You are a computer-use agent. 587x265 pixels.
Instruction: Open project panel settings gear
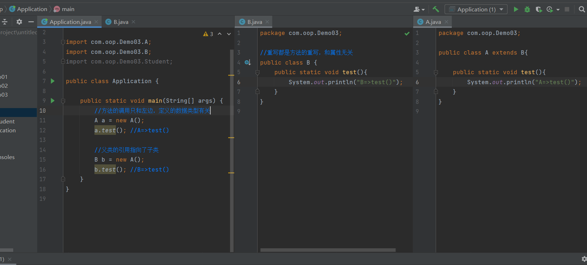19,22
